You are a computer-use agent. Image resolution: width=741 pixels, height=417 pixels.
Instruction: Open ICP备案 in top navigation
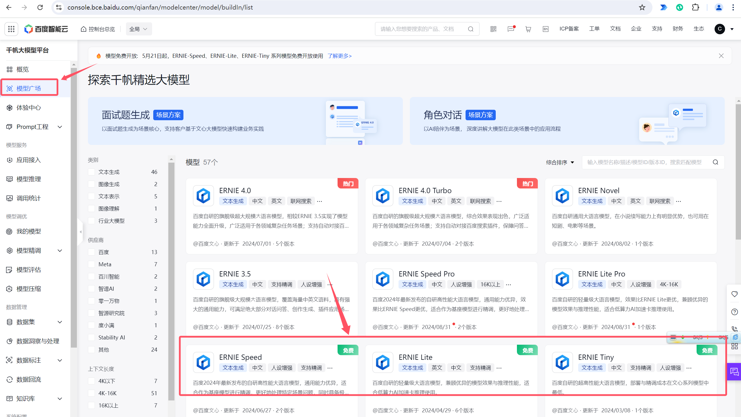click(569, 29)
